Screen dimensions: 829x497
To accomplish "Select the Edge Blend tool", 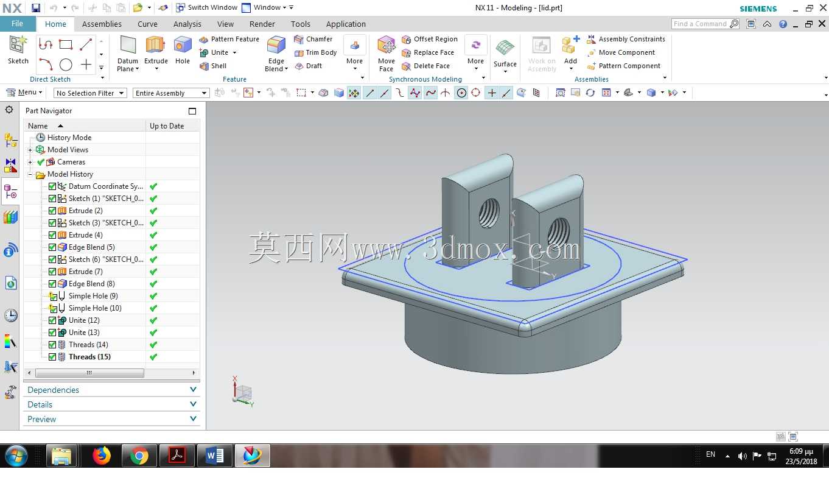I will click(276, 54).
